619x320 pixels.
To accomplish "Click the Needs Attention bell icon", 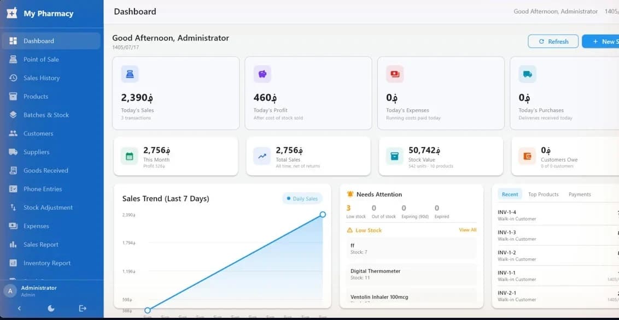I will pyautogui.click(x=350, y=194).
